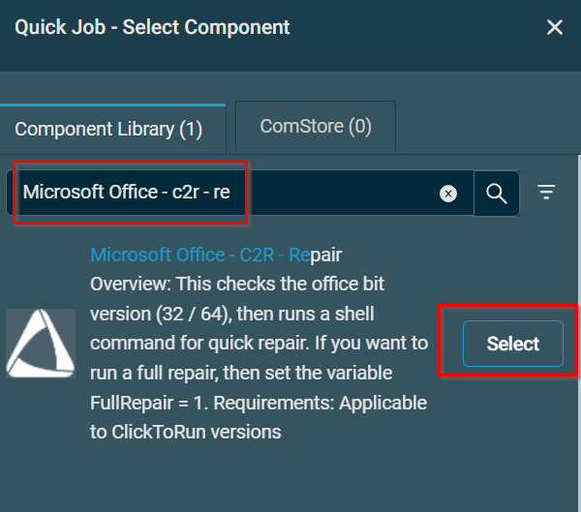The image size is (581, 512).
Task: Click the typed text 'Microsoft Office - c2r - re'
Action: [x=127, y=192]
